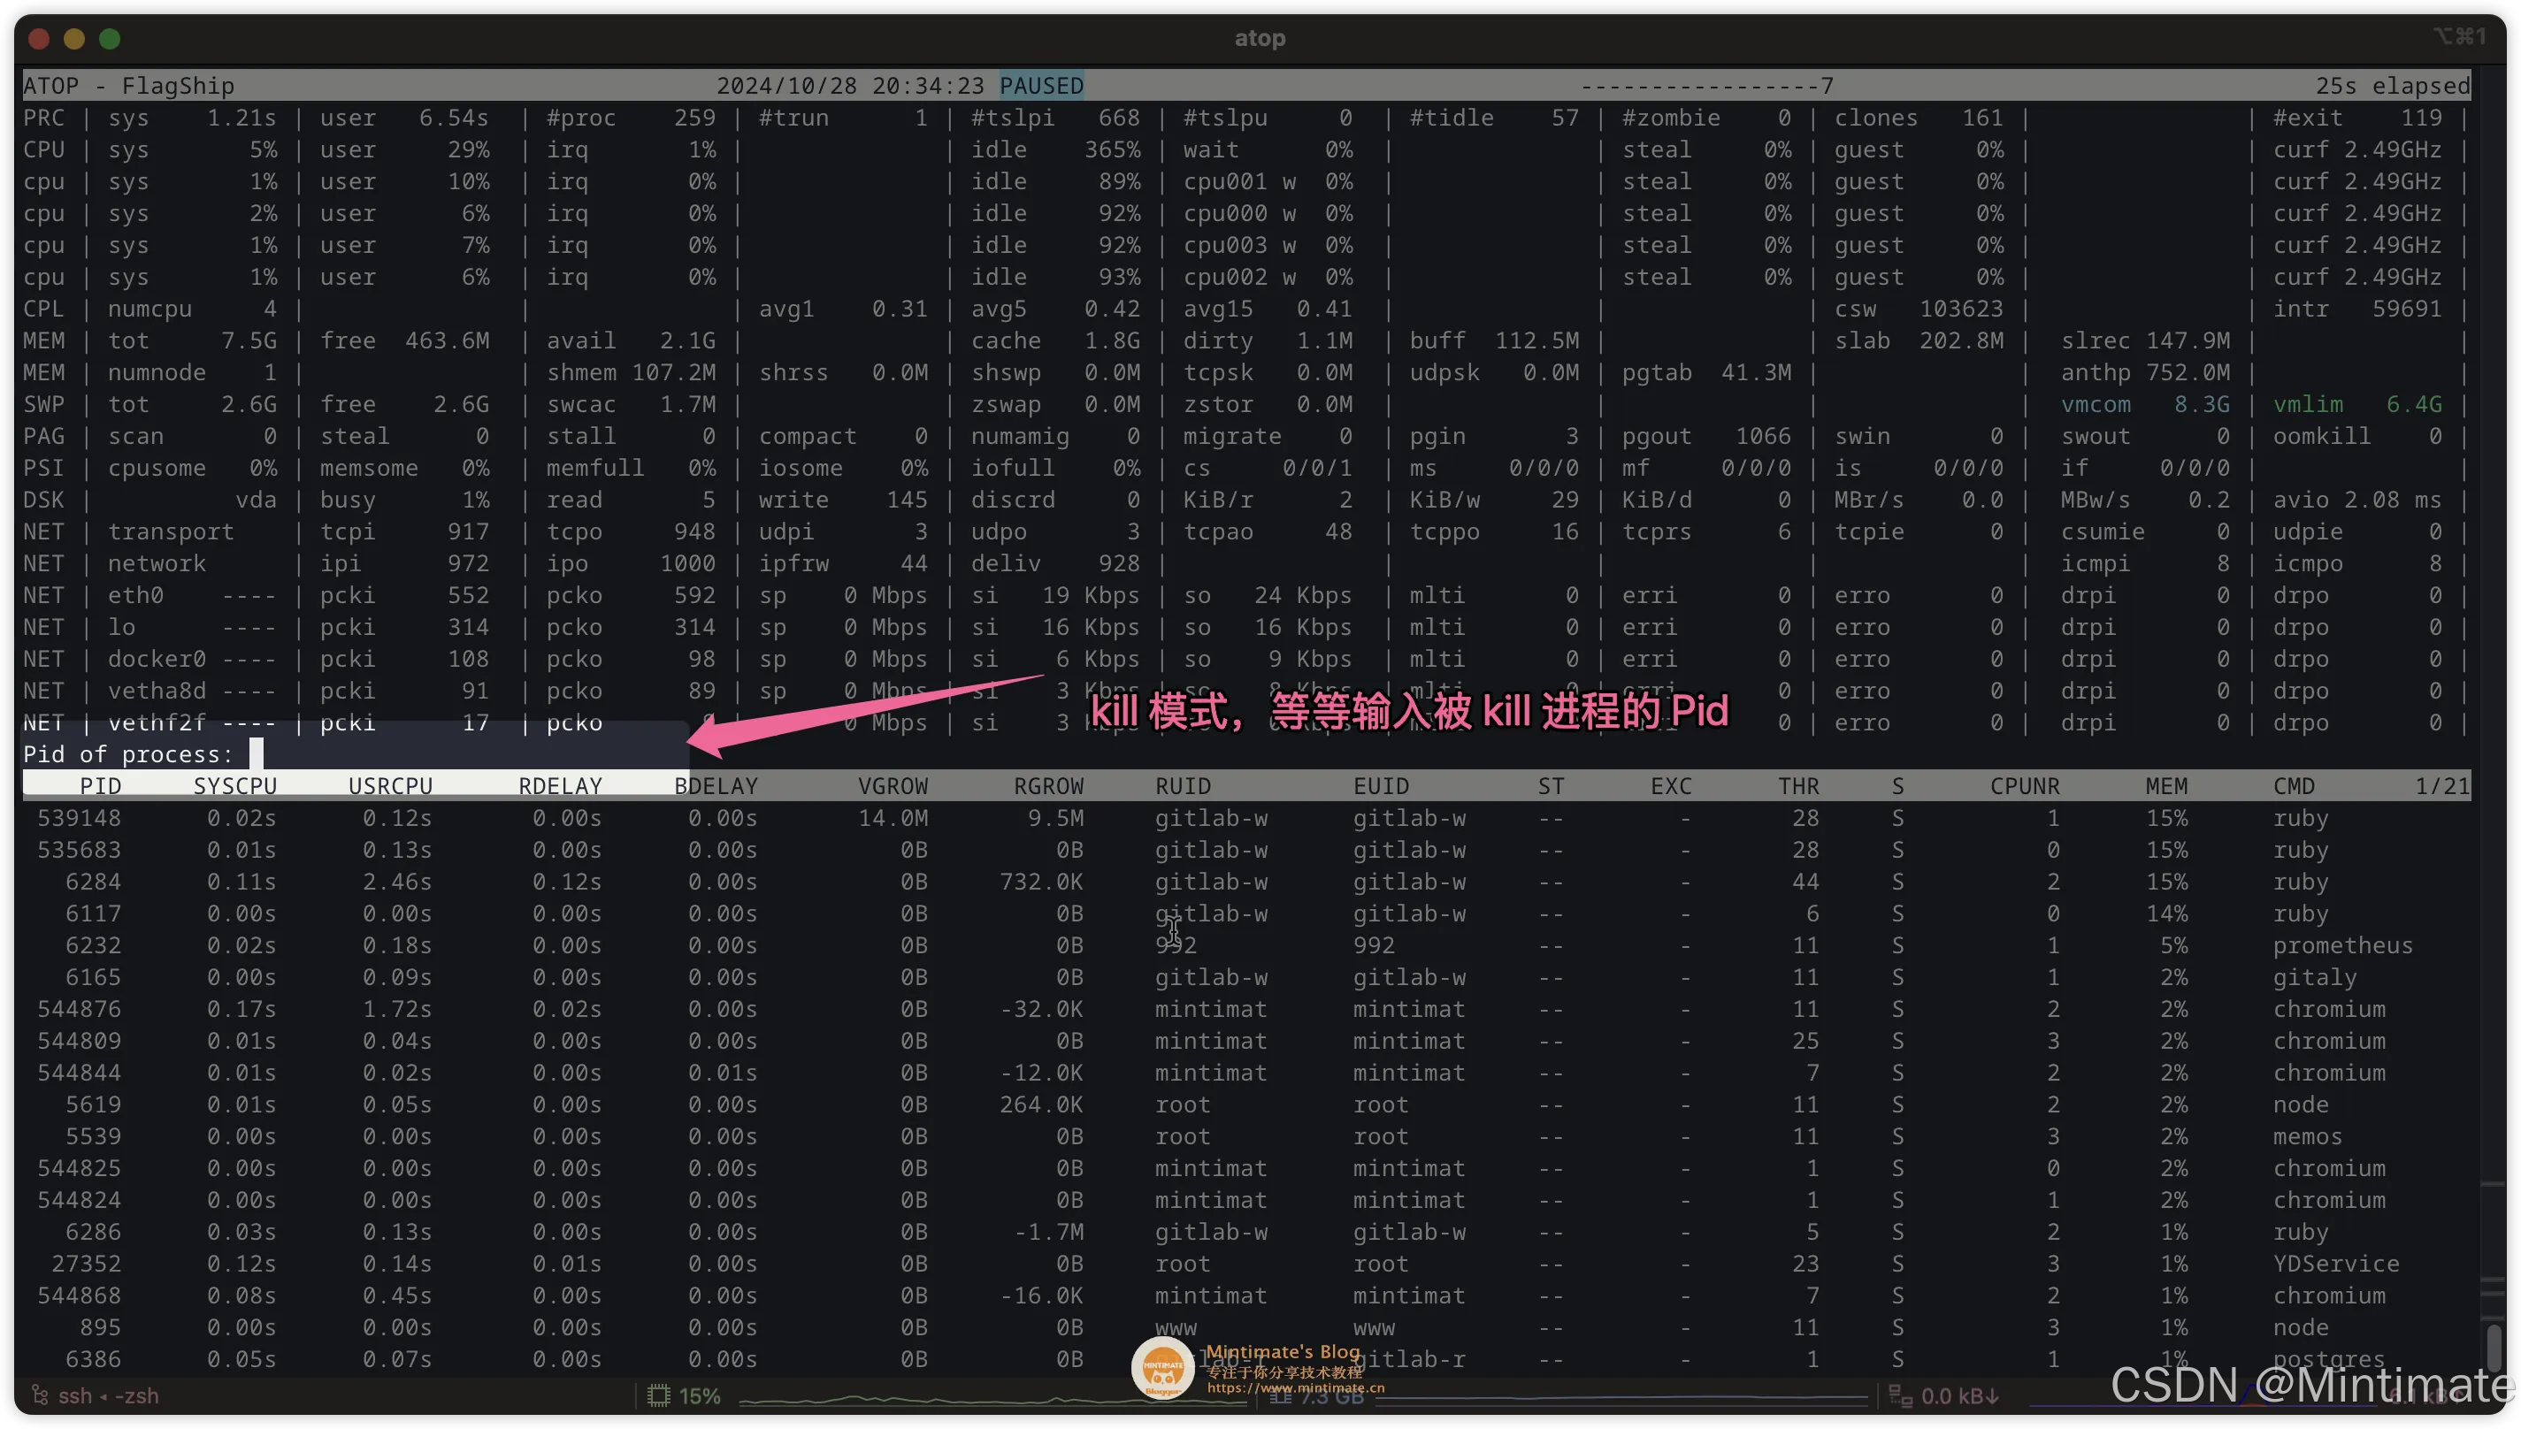2521x1429 pixels.
Task: Click the Pid of process input cursor
Action: click(257, 753)
